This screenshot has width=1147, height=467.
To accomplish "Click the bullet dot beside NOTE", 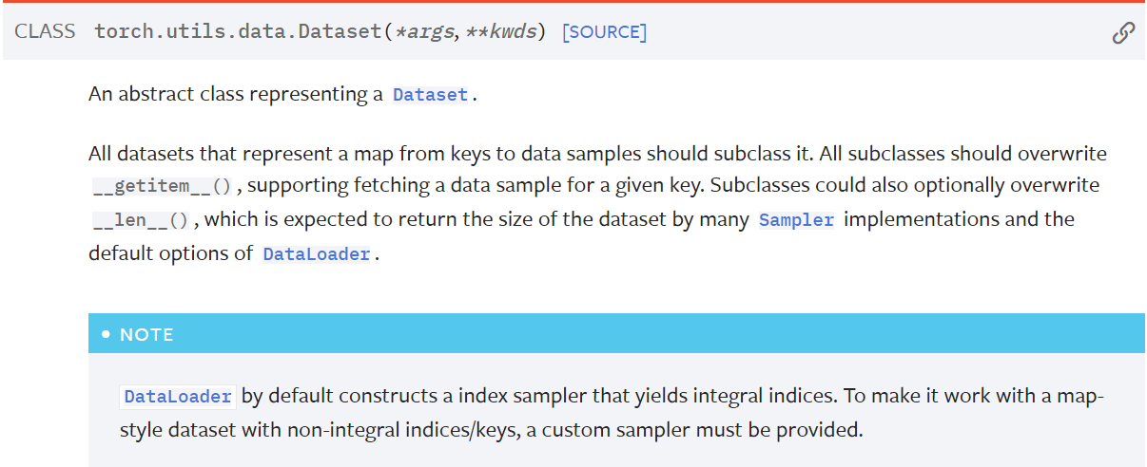I will 107,335.
